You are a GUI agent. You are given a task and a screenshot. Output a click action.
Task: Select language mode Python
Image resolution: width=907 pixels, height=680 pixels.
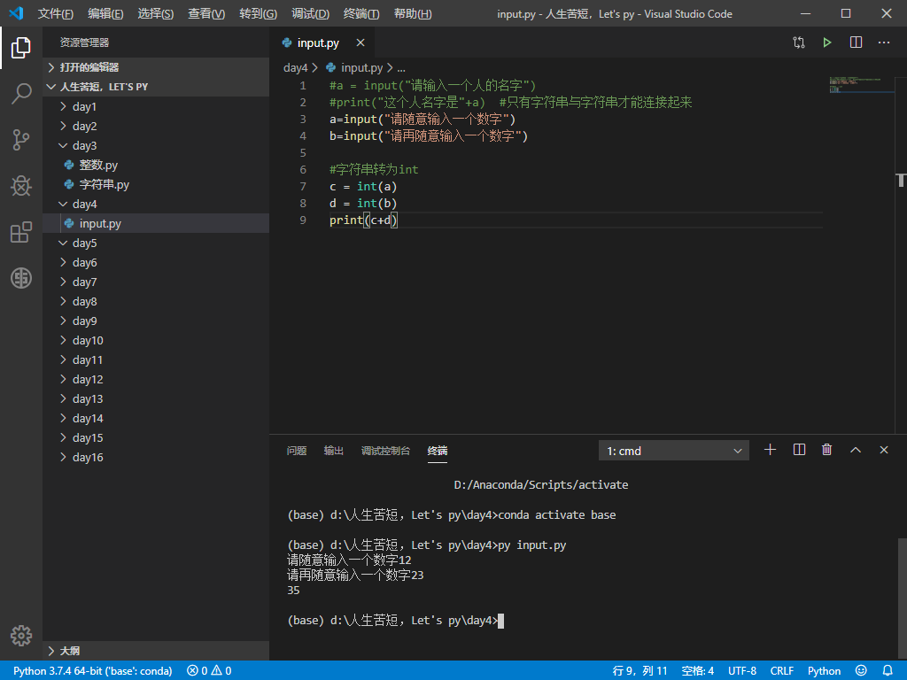tap(825, 671)
